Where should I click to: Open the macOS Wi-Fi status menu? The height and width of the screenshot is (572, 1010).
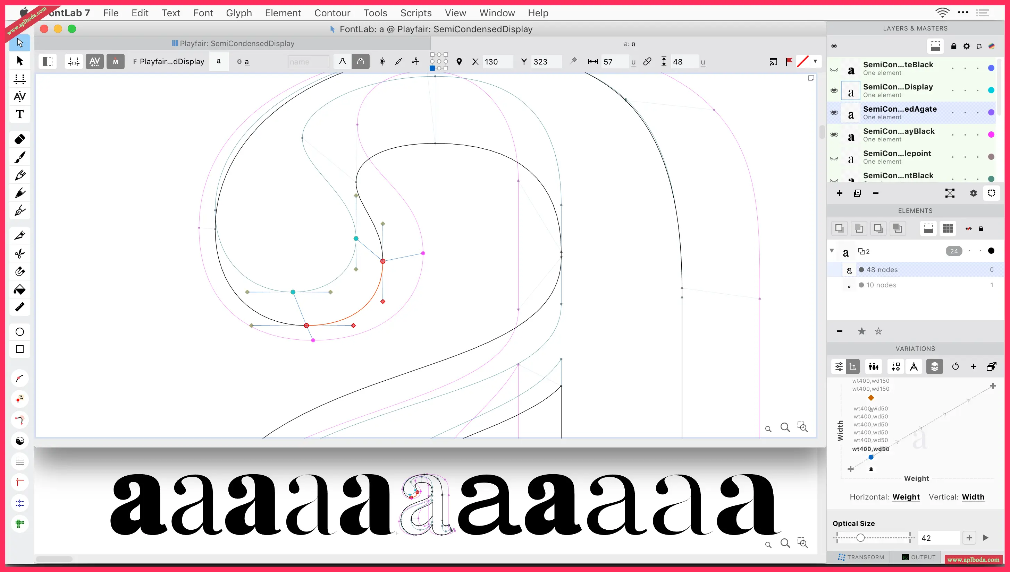942,13
